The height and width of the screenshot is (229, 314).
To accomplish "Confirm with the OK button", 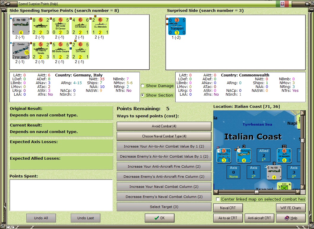I will [160, 218].
